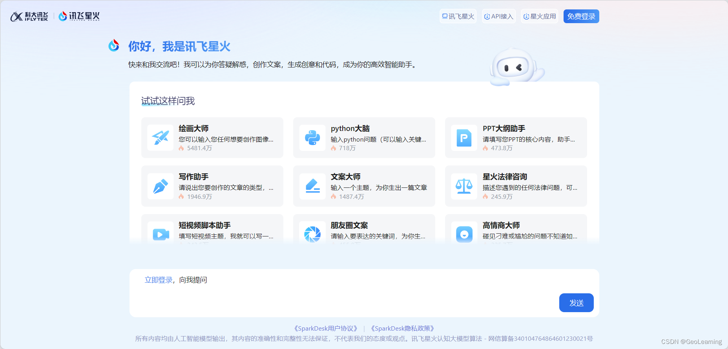Click the 立即登录 link in input box
728x349 pixels.
[x=159, y=280]
